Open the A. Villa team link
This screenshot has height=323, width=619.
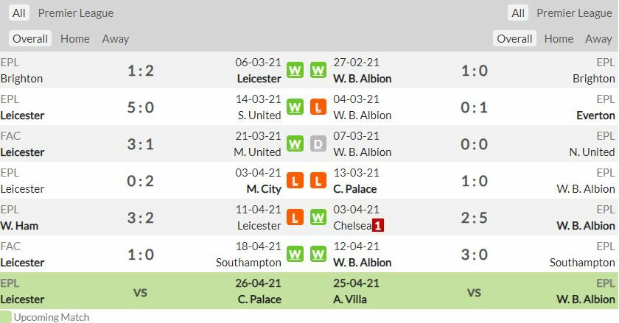pos(350,299)
